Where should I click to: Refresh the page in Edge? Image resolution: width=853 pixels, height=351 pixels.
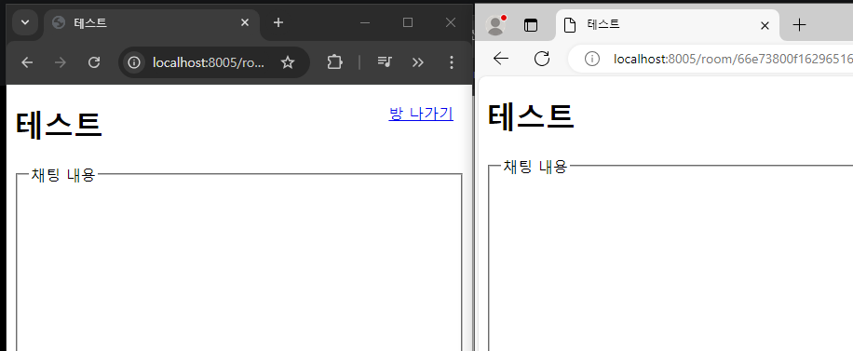tap(542, 59)
